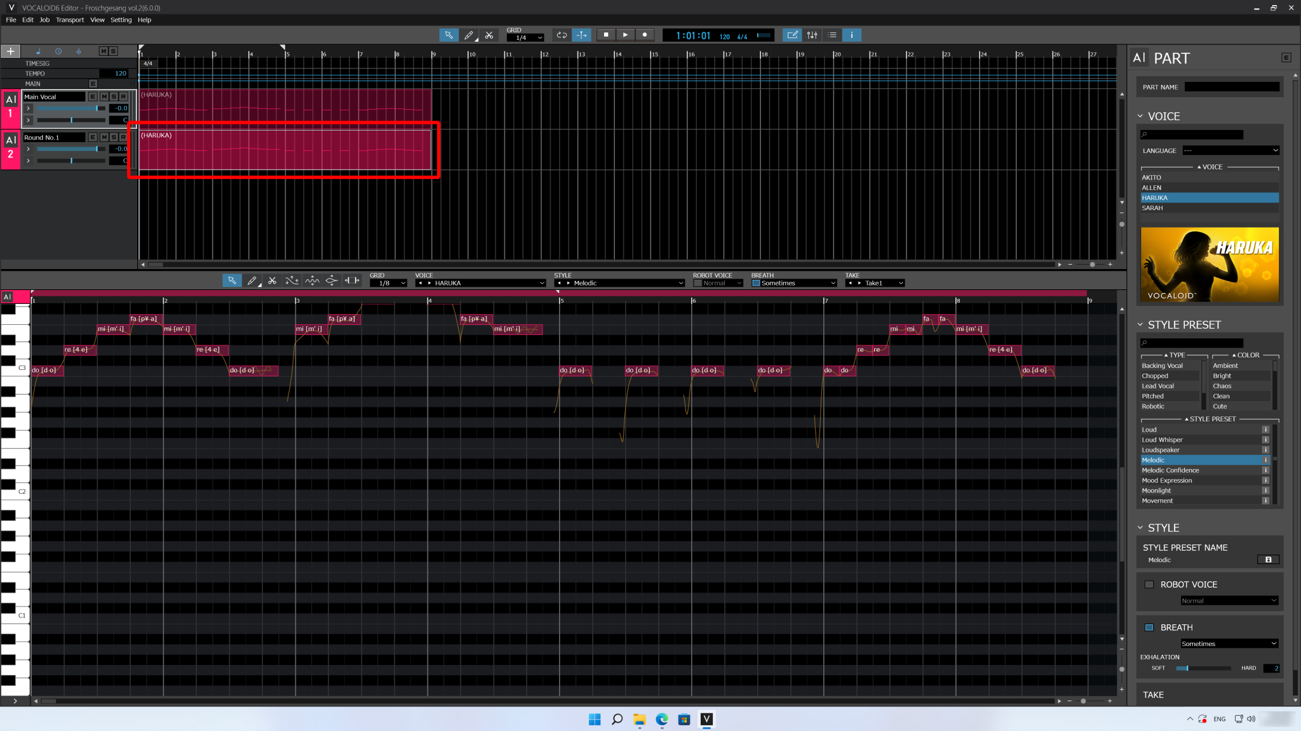Click the VOCALOID icon on the taskbar
1301x731 pixels.
[707, 720]
